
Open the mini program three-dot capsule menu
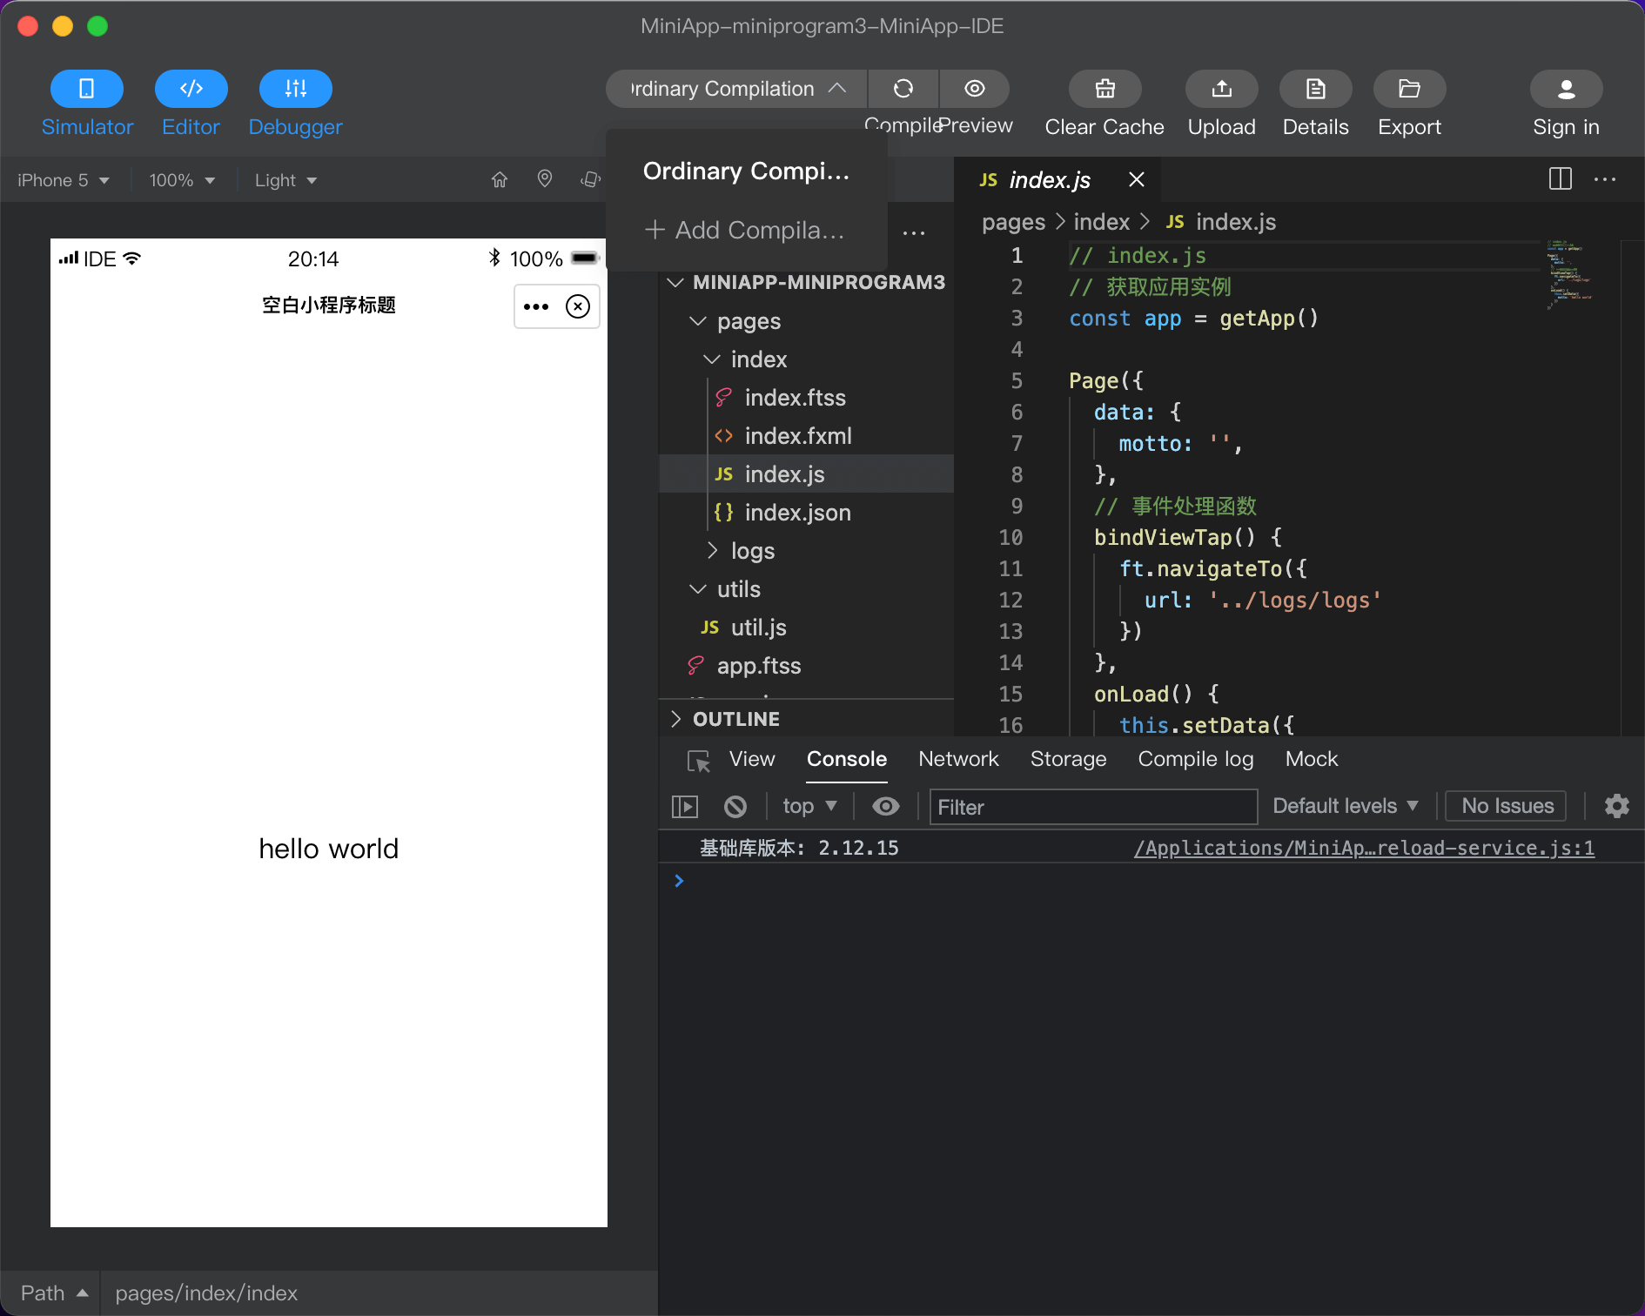[536, 306]
